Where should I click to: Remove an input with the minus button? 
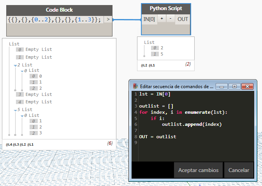tap(171, 19)
